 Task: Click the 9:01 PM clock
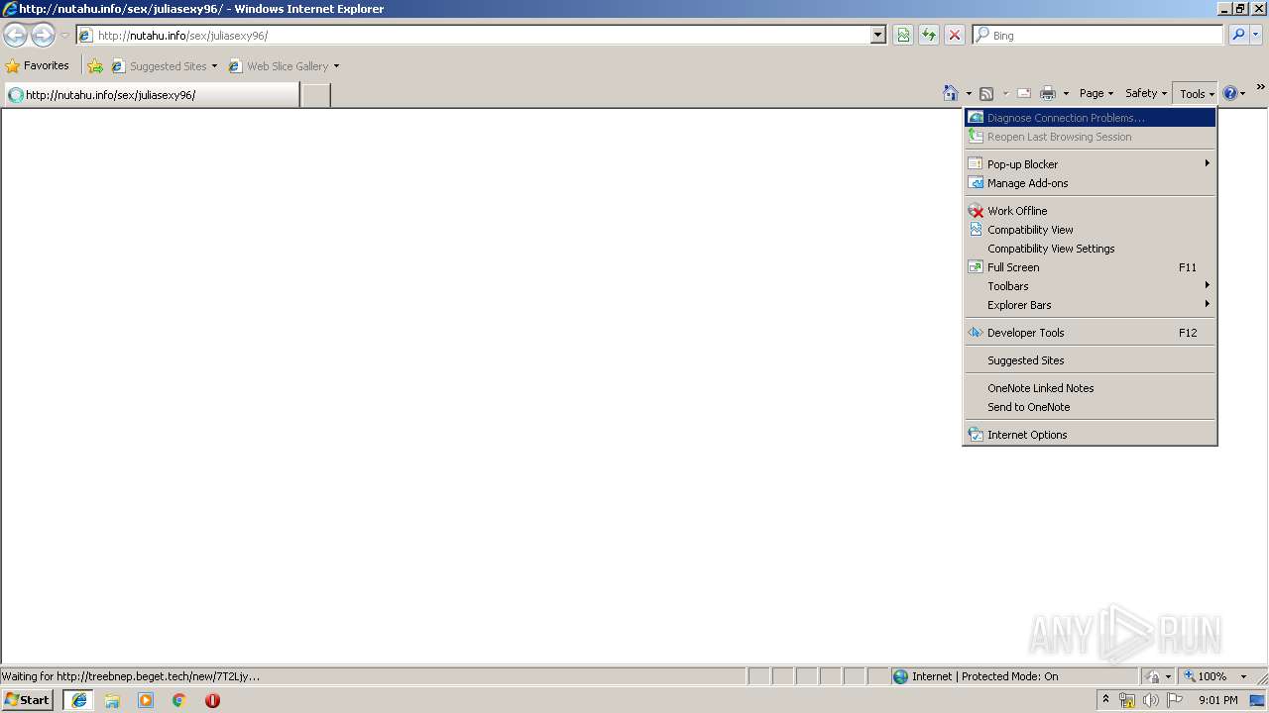tap(1217, 700)
